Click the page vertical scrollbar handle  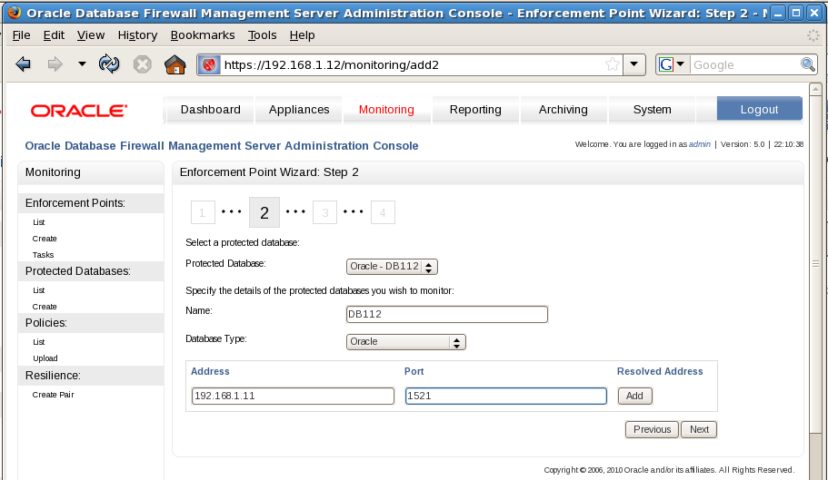point(815,263)
